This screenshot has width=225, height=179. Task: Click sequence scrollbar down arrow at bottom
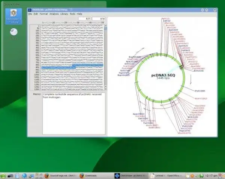pyautogui.click(x=106, y=89)
